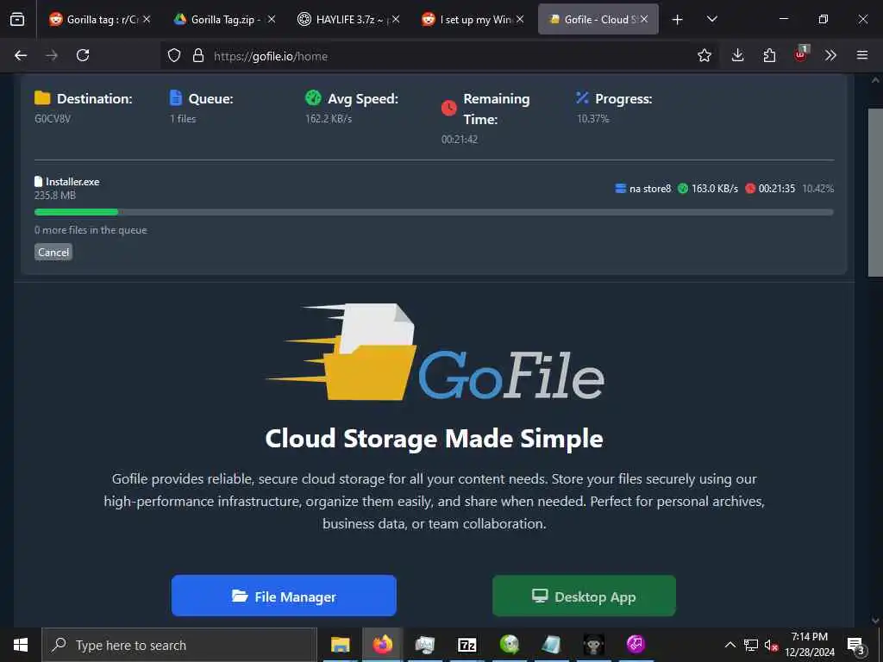This screenshot has width=883, height=662.
Task: Open the File Manager
Action: [284, 596]
